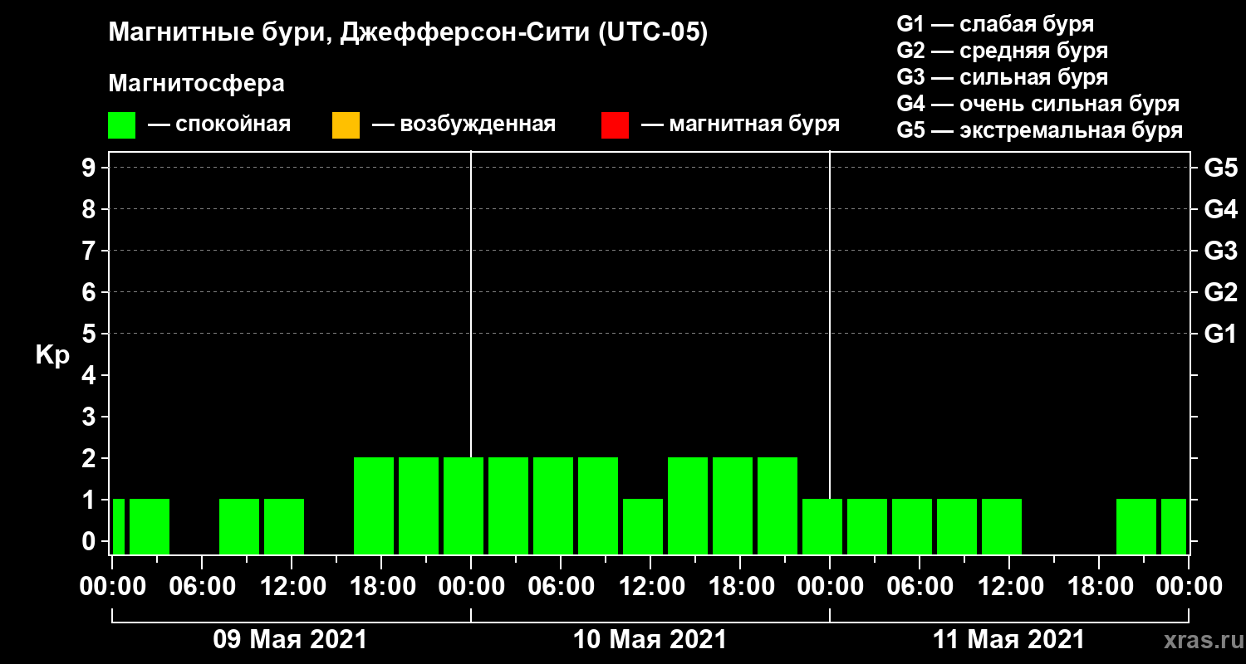Click the '10 Мая 2021' date label
The width and height of the screenshot is (1246, 664).
click(650, 640)
